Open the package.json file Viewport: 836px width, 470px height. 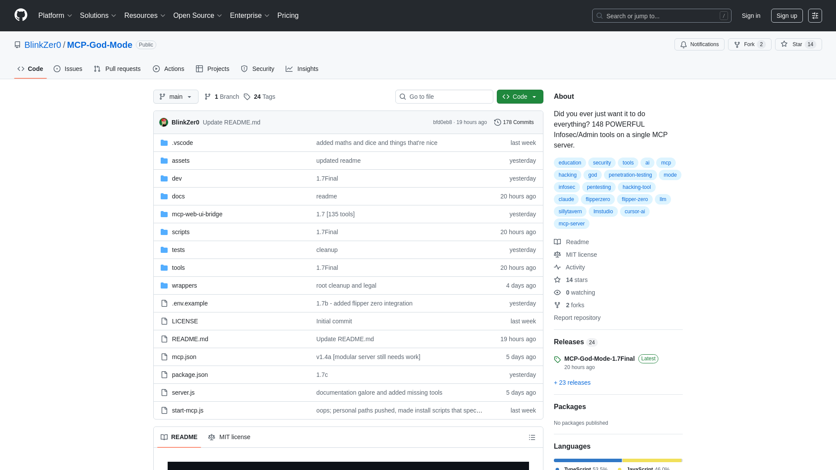pyautogui.click(x=190, y=375)
